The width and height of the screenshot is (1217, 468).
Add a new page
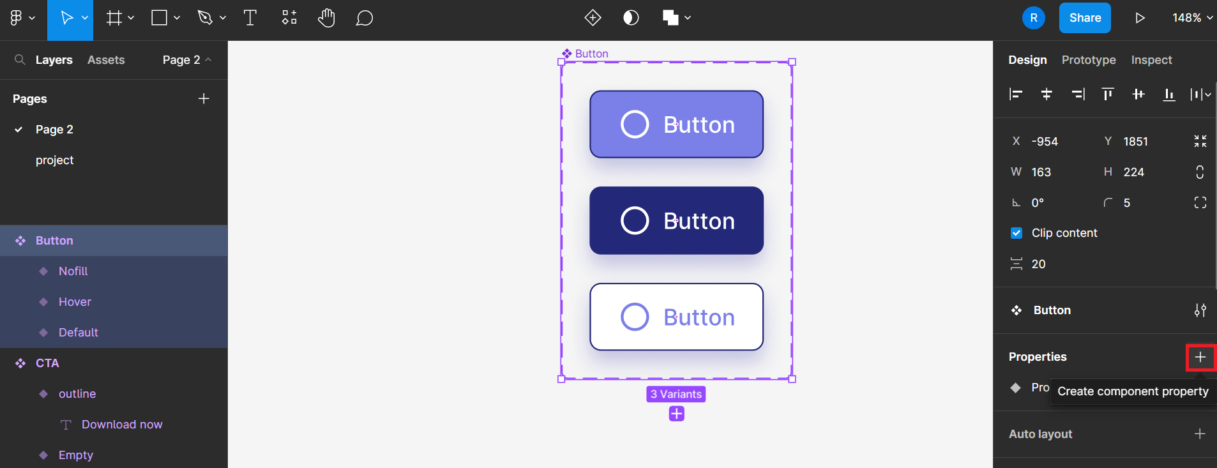204,98
